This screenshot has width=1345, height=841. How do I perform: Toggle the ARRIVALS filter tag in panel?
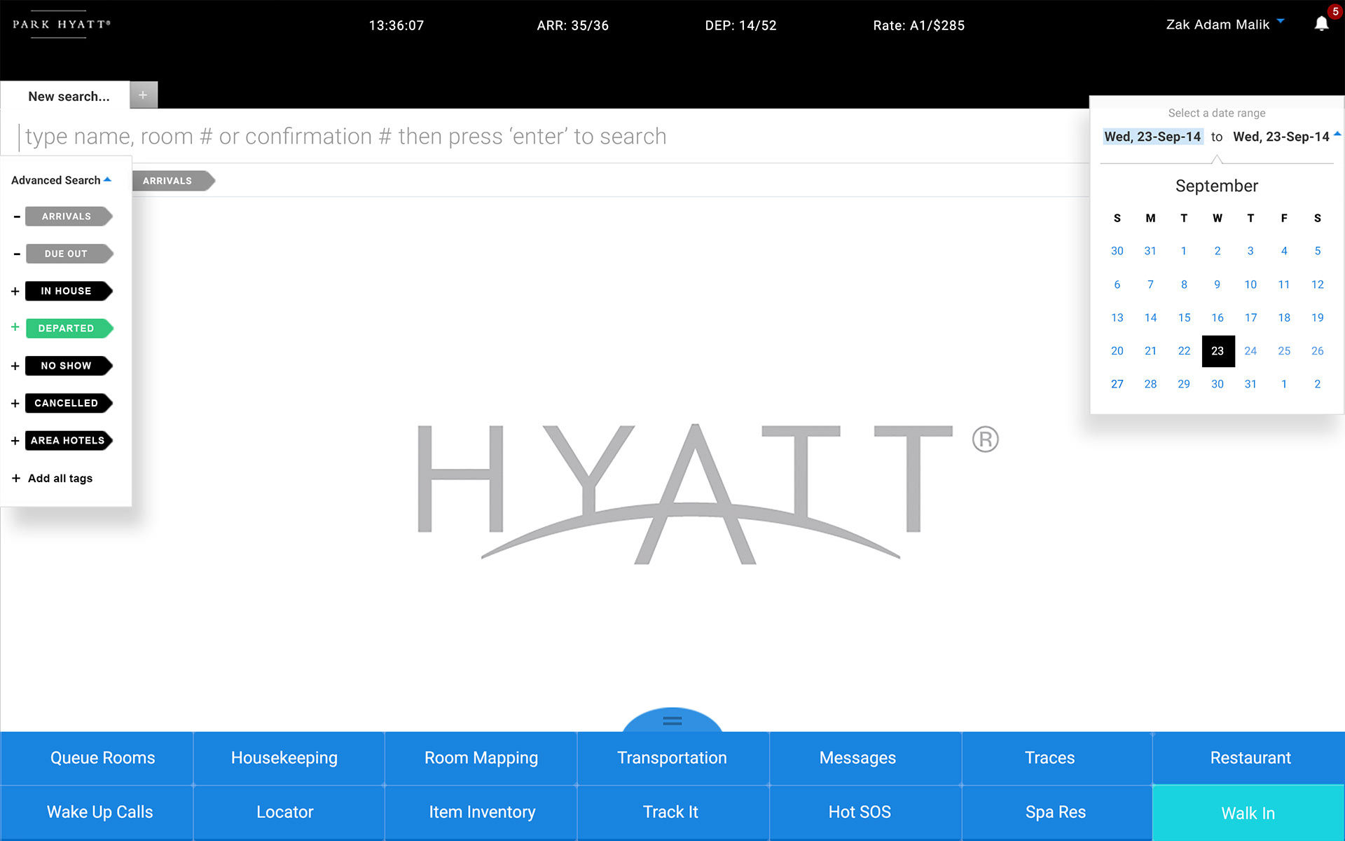(69, 217)
